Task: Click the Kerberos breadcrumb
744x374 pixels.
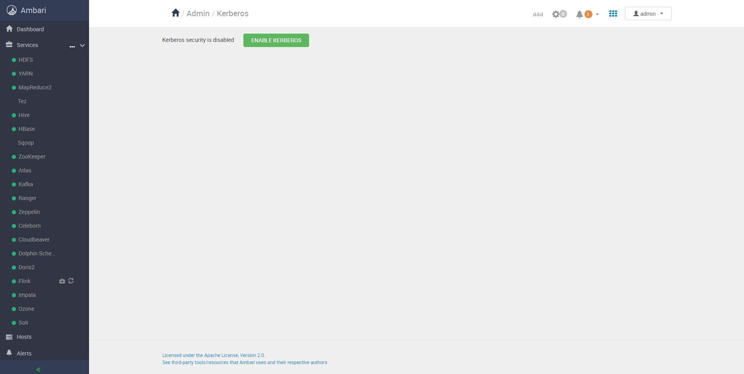Action: tap(233, 13)
